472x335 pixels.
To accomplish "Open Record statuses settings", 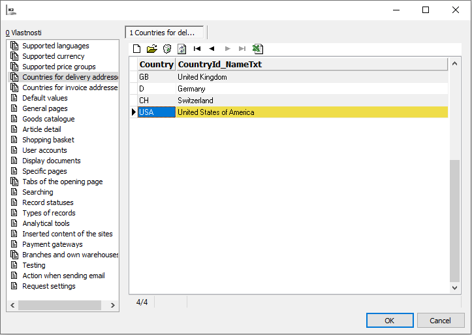I will (48, 202).
